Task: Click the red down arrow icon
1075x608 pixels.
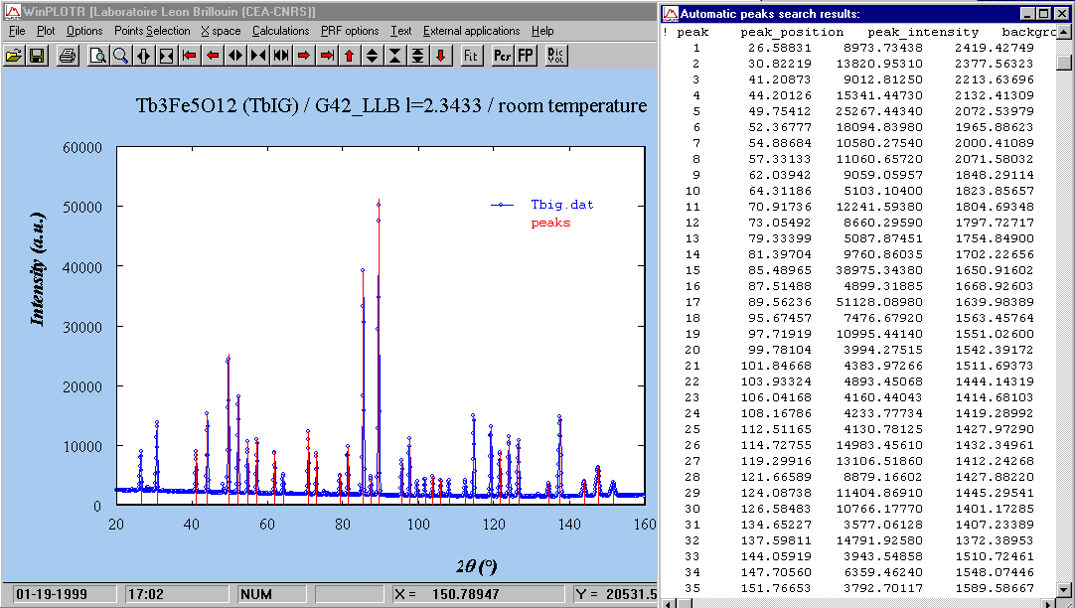Action: pos(440,56)
